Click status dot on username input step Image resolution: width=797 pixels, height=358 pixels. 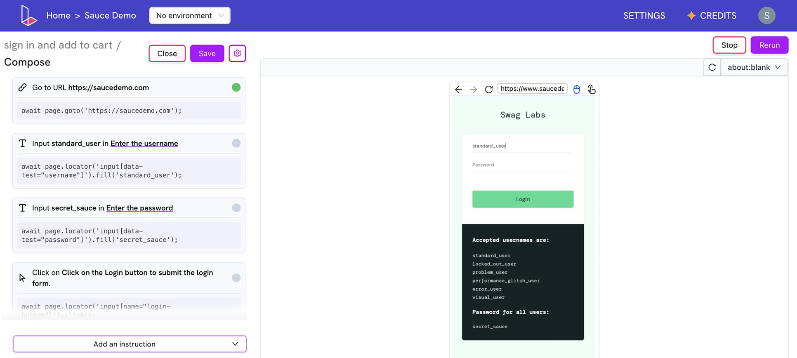[236, 143]
